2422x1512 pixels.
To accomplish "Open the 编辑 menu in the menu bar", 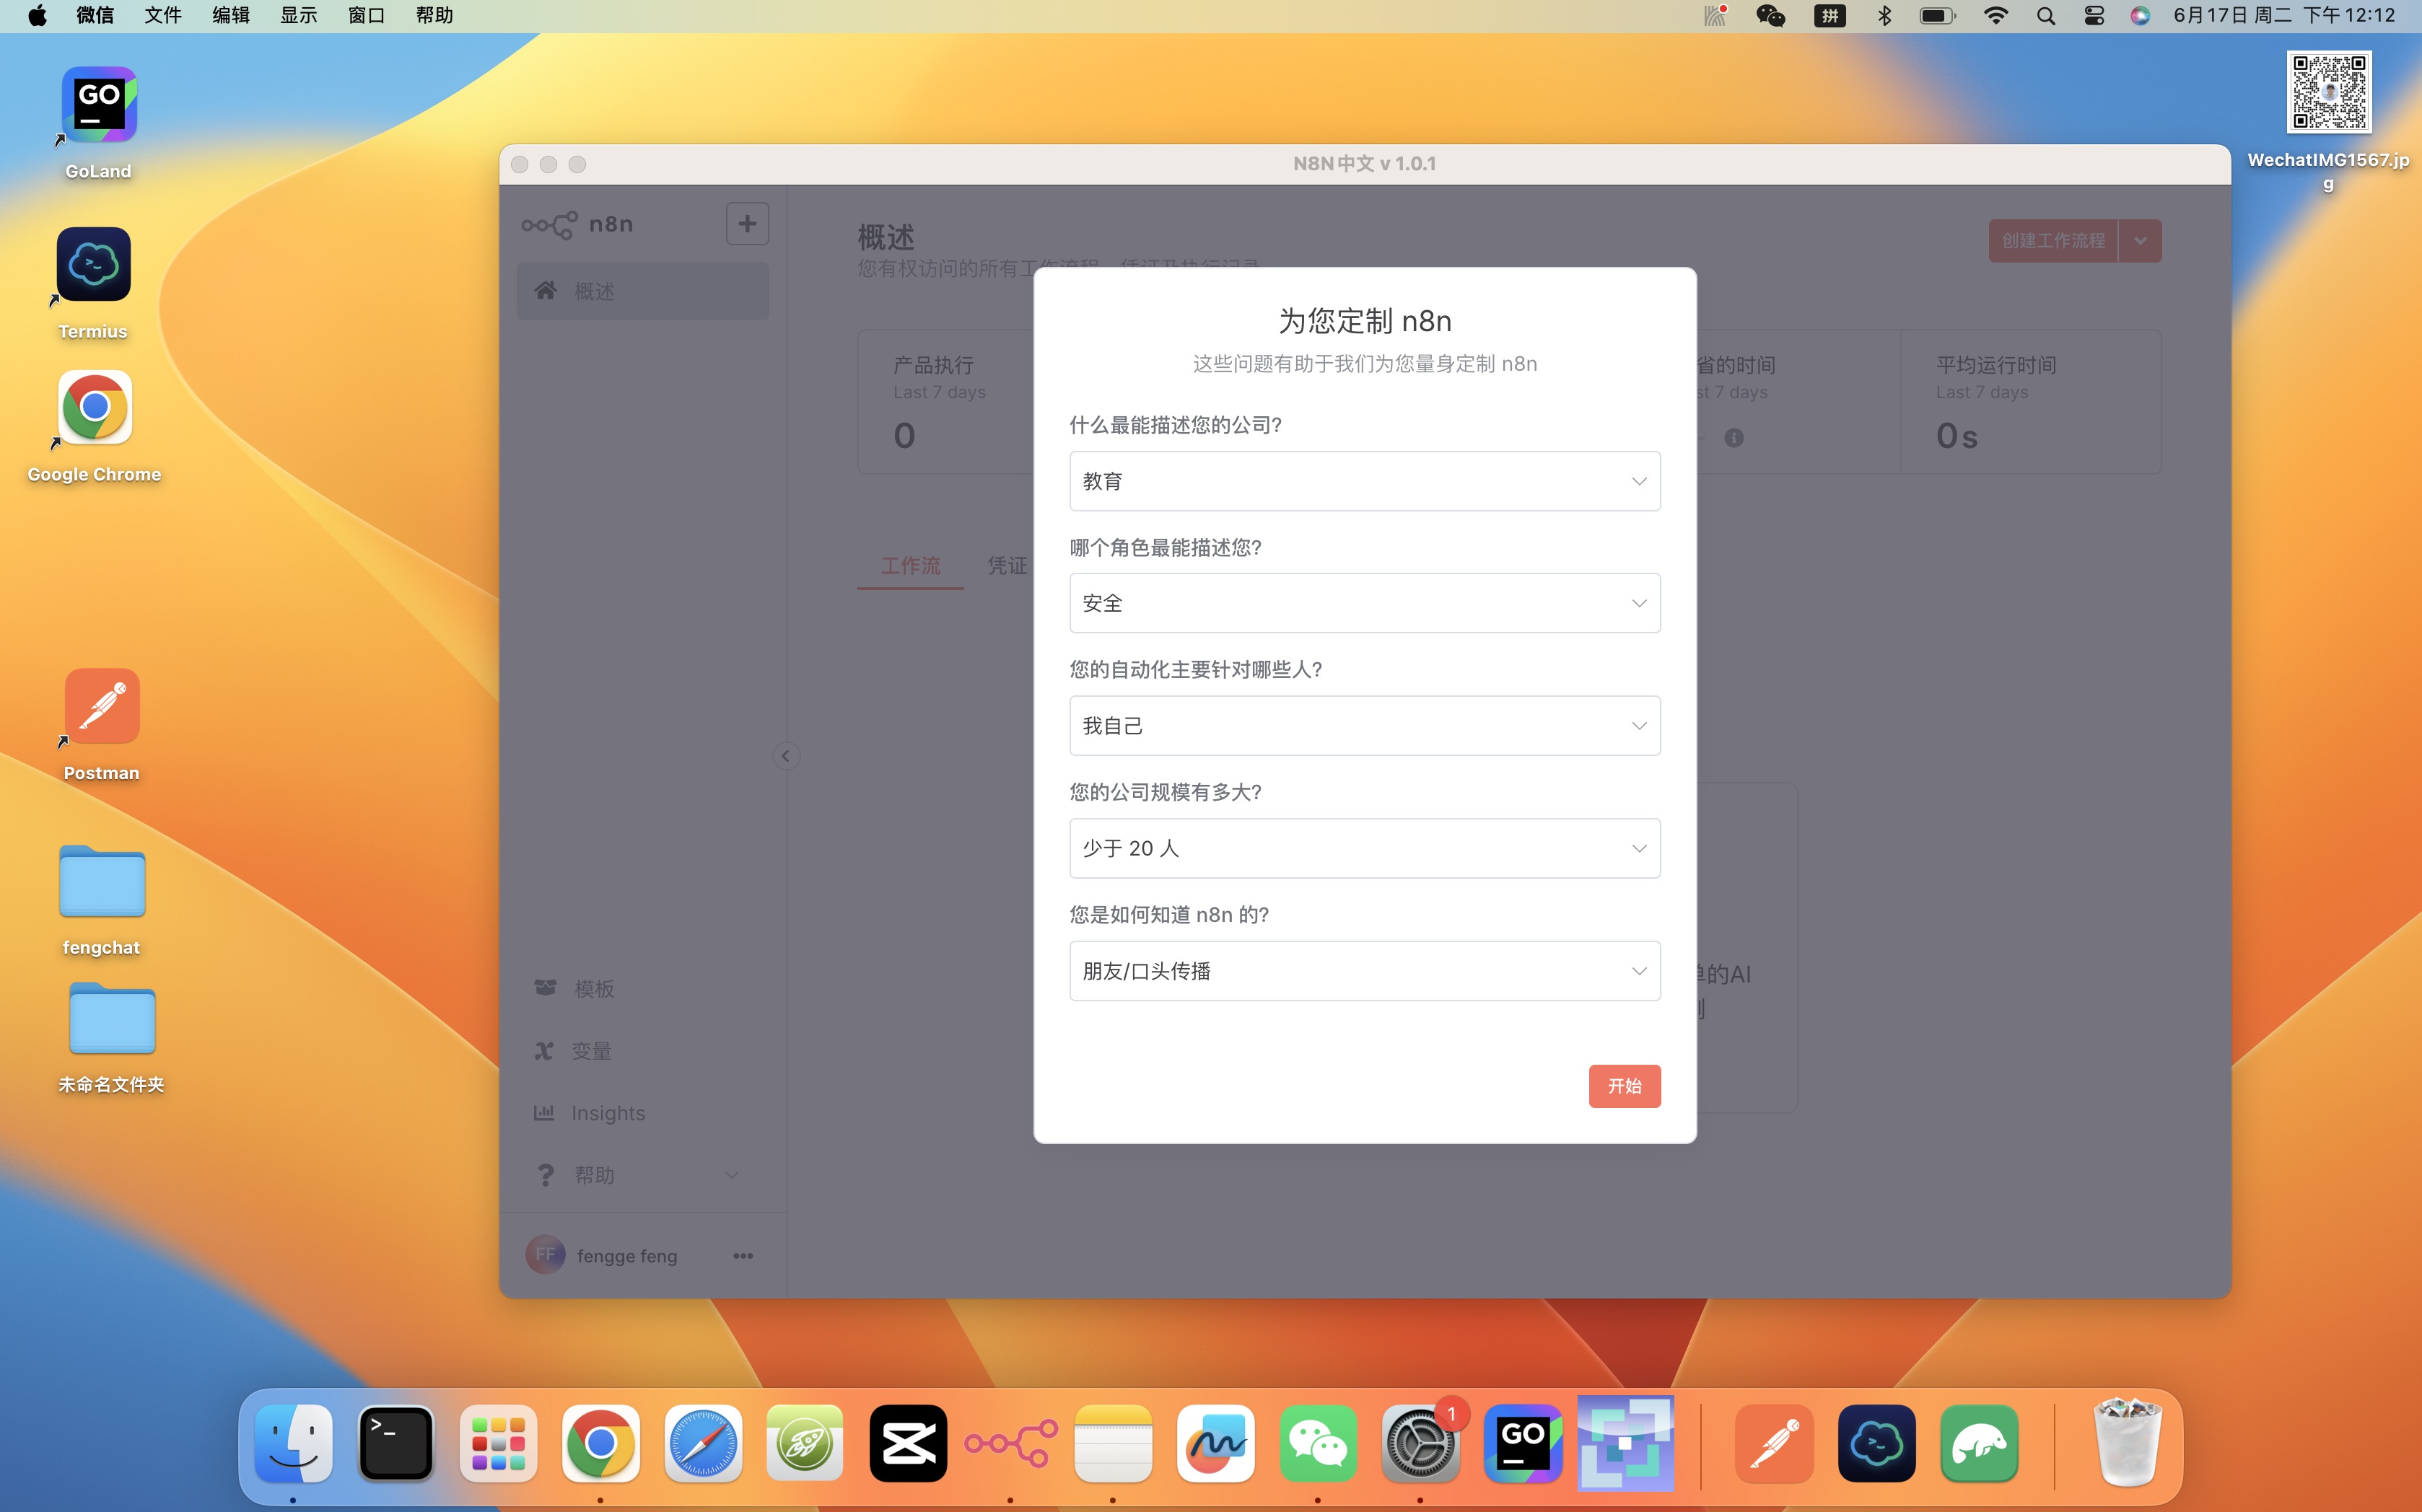I will pos(231,15).
